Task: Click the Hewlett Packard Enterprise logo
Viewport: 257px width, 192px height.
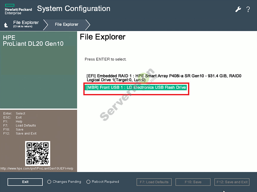Action: (18, 9)
